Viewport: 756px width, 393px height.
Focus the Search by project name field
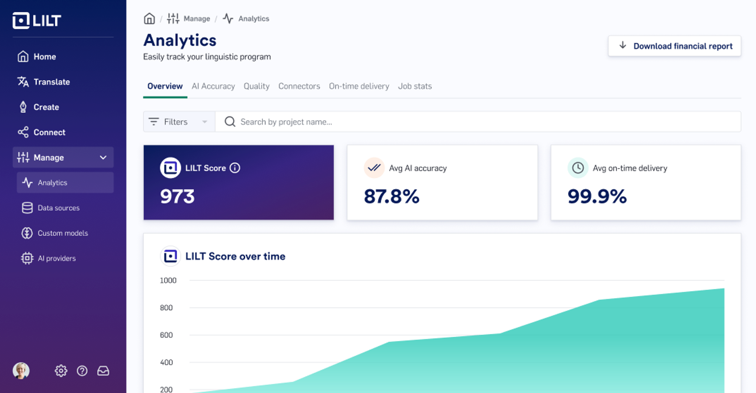pyautogui.click(x=478, y=122)
